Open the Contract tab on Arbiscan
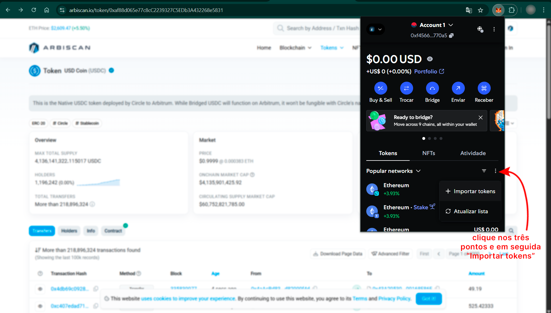 tap(113, 231)
